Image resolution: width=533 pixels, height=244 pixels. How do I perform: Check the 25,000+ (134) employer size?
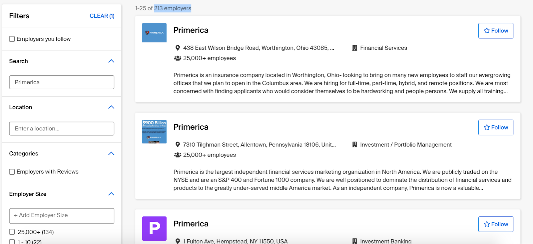[x=12, y=232]
